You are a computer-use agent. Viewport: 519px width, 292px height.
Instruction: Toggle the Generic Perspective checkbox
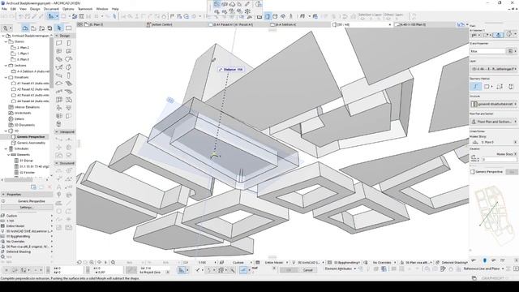473,171
